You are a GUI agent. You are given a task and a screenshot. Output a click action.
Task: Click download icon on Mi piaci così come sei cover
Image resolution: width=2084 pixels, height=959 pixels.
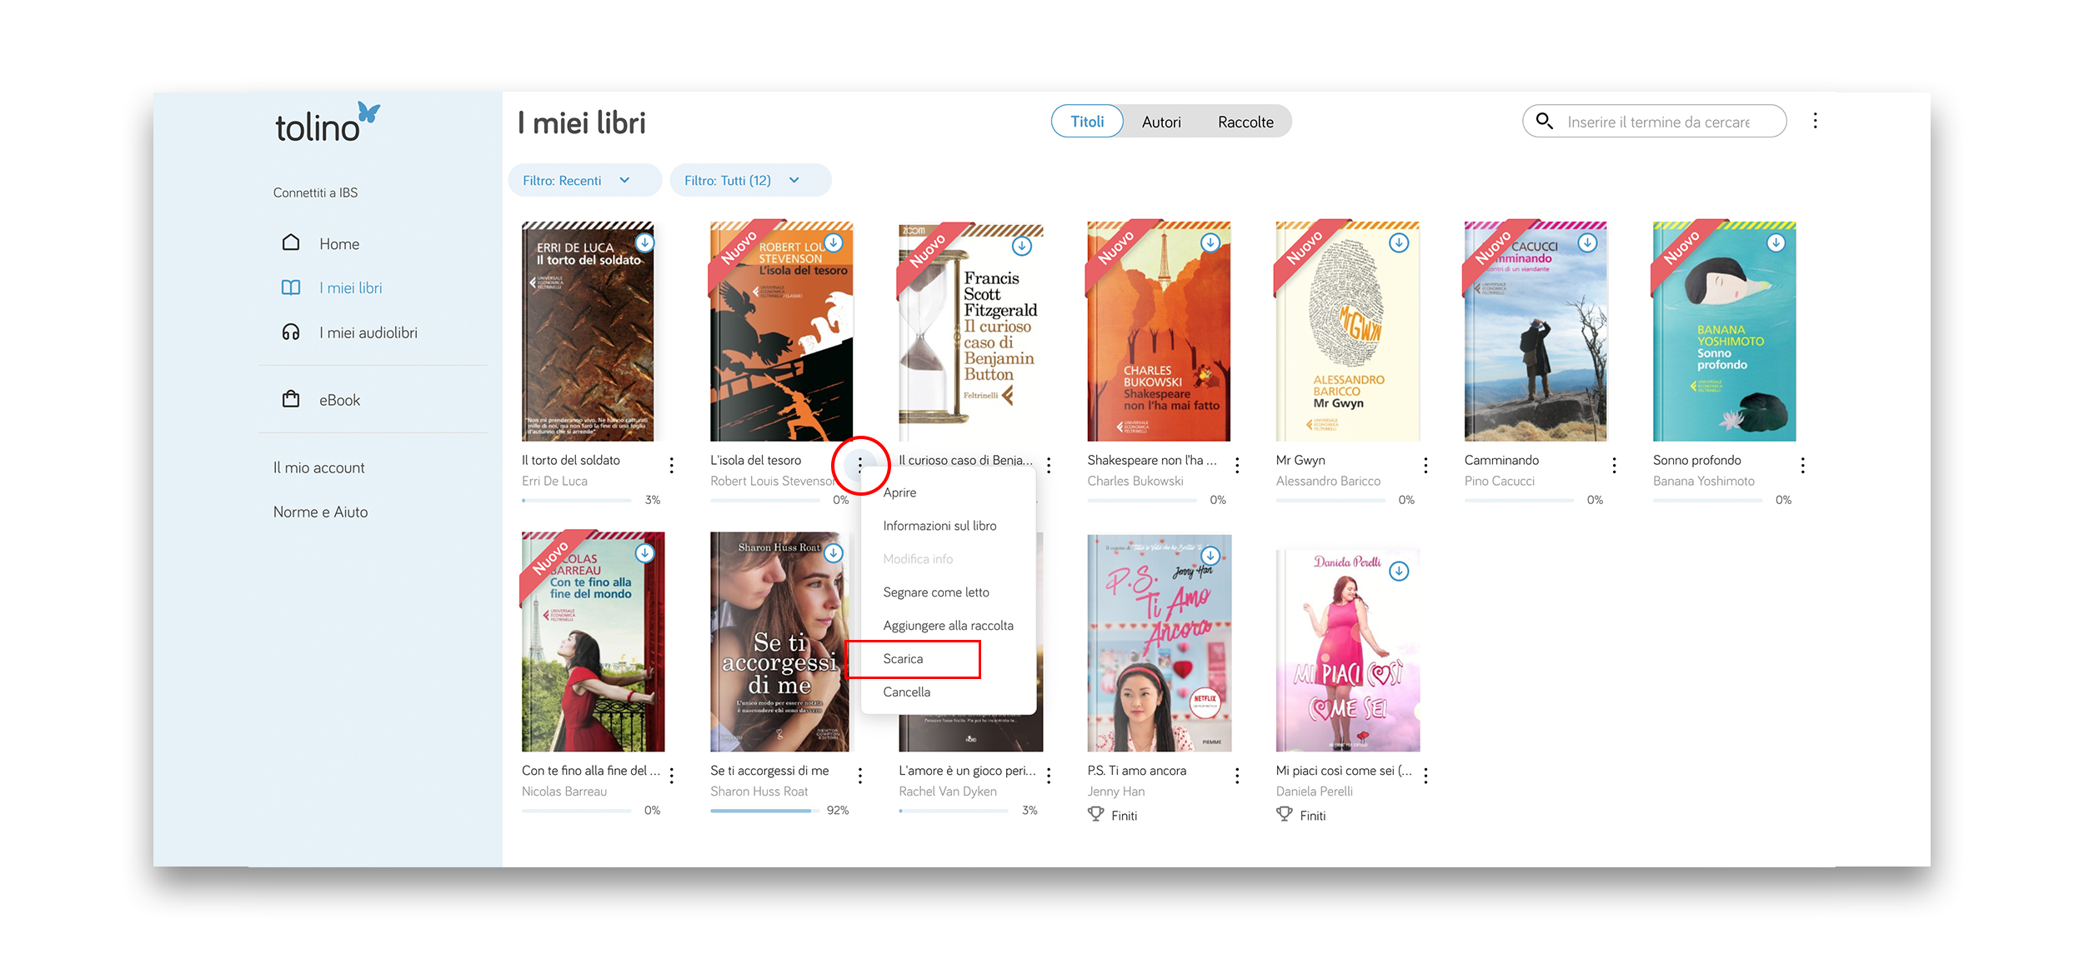[1399, 572]
